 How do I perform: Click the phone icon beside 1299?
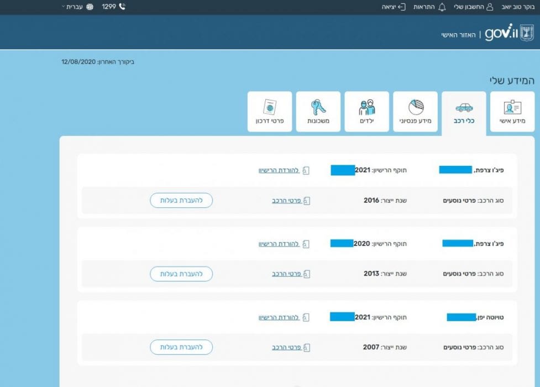[122, 7]
